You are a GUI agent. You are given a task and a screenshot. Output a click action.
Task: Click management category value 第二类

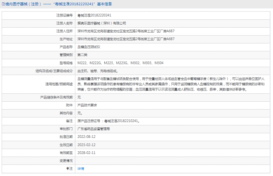(82, 55)
